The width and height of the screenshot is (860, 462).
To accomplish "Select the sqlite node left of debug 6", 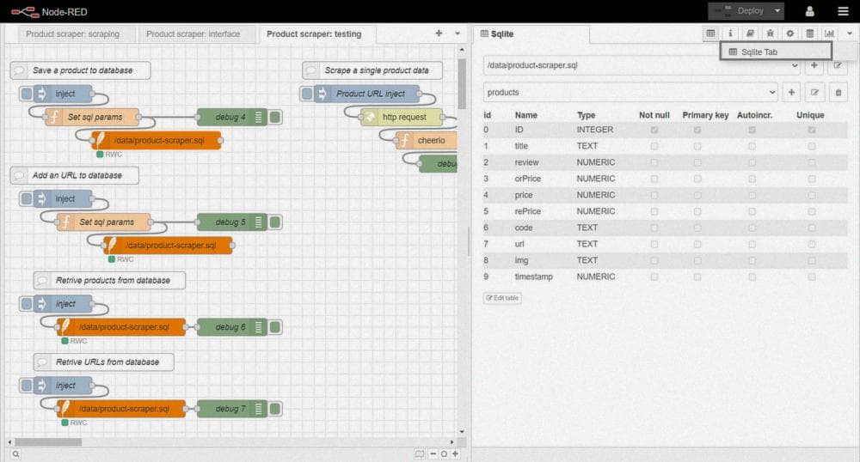I will point(121,327).
